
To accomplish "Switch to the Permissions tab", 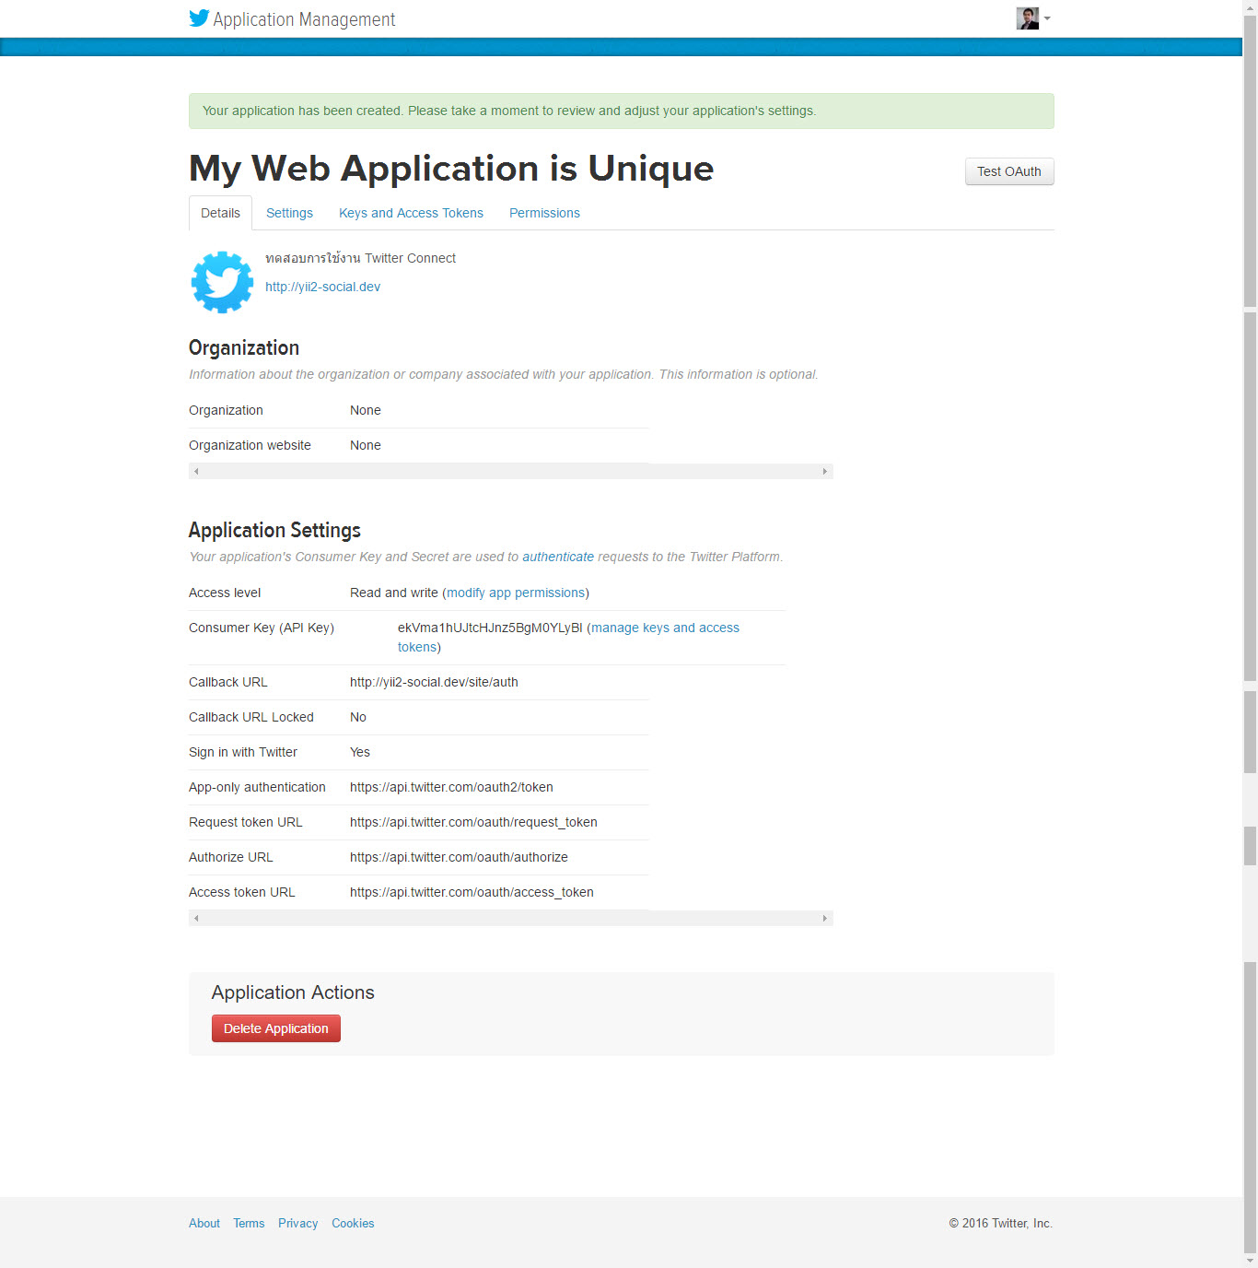I will pos(544,213).
